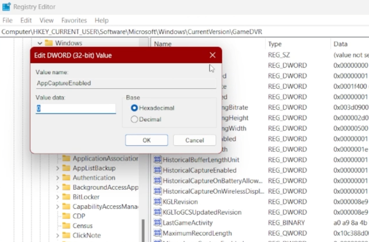Click the HistoricalCaptureOnBatteryAllow value icon
The width and height of the screenshot is (369, 242).
pyautogui.click(x=157, y=181)
